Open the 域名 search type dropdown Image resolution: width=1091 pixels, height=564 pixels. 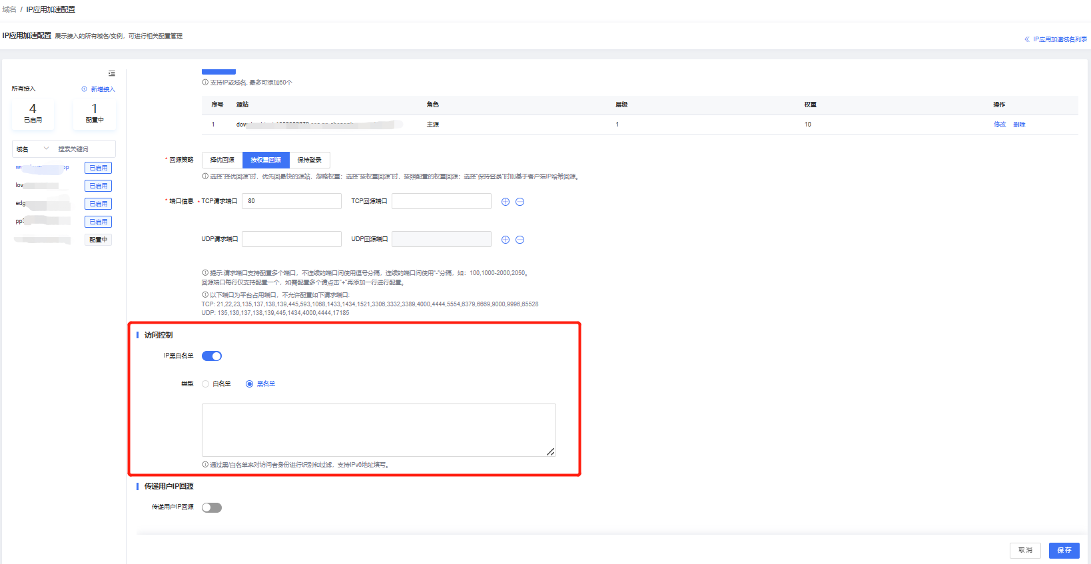click(x=33, y=149)
